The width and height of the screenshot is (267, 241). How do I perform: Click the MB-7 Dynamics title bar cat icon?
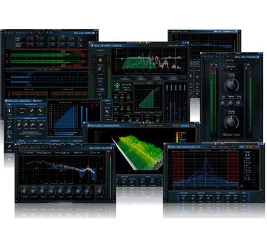tap(92, 46)
